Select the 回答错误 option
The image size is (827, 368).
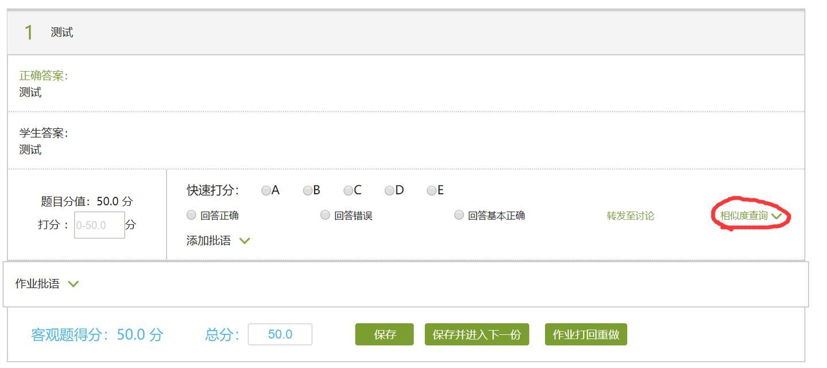(x=324, y=215)
